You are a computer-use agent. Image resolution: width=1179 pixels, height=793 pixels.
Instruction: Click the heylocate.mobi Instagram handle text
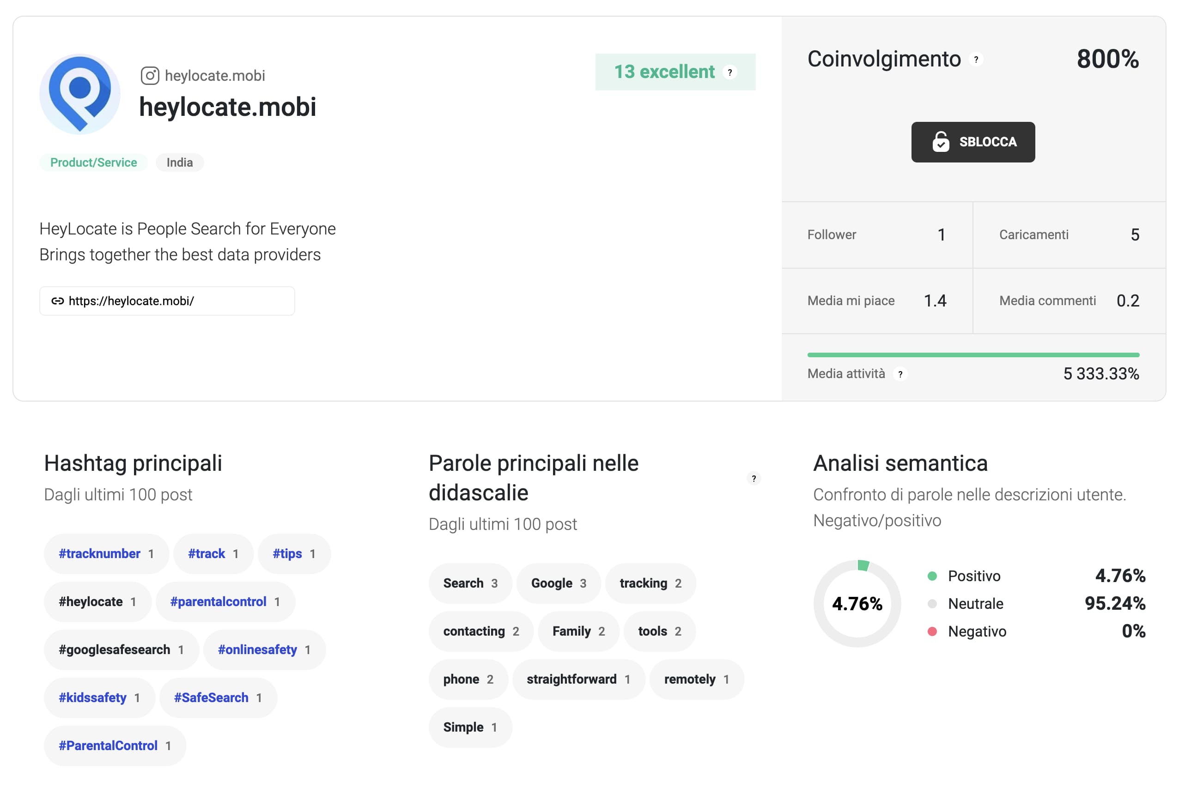click(x=215, y=76)
